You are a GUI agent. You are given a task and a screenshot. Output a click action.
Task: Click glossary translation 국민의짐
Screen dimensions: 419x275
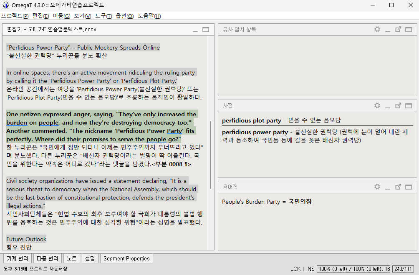300,202
